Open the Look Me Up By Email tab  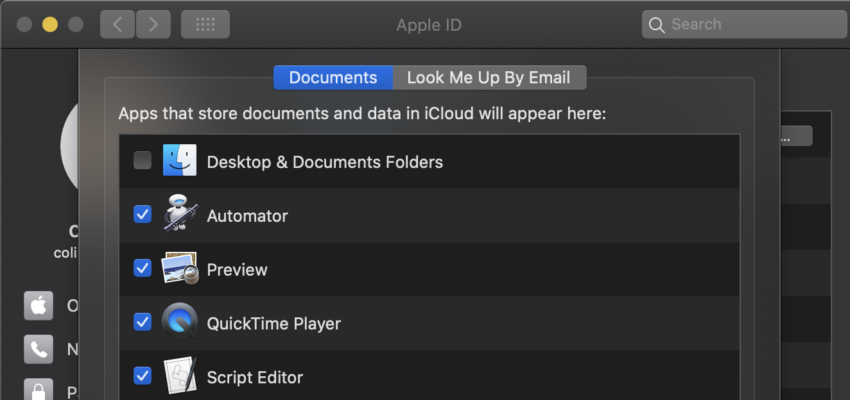[489, 78]
